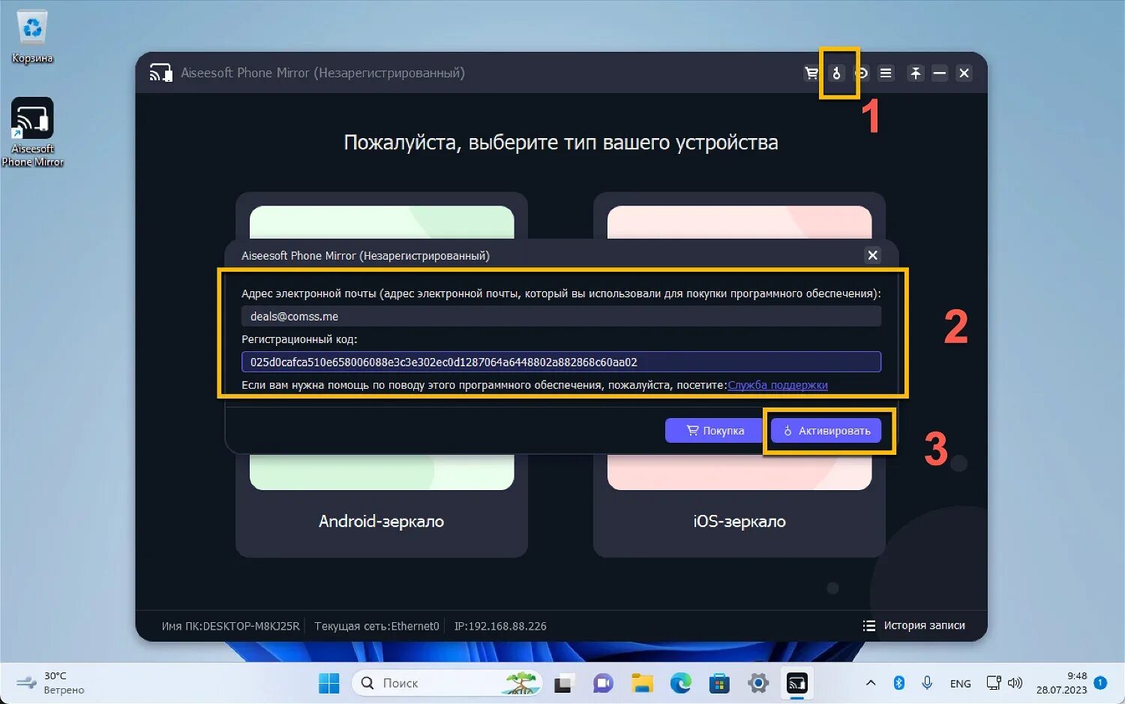Minimize the Aiseesoft Phone Mirror window
The image size is (1125, 704).
[x=940, y=73]
